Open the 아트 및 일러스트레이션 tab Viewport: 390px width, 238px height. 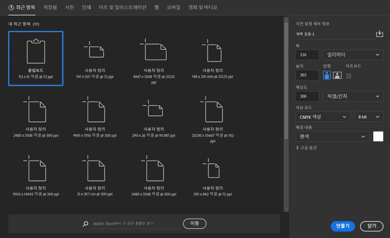point(123,7)
